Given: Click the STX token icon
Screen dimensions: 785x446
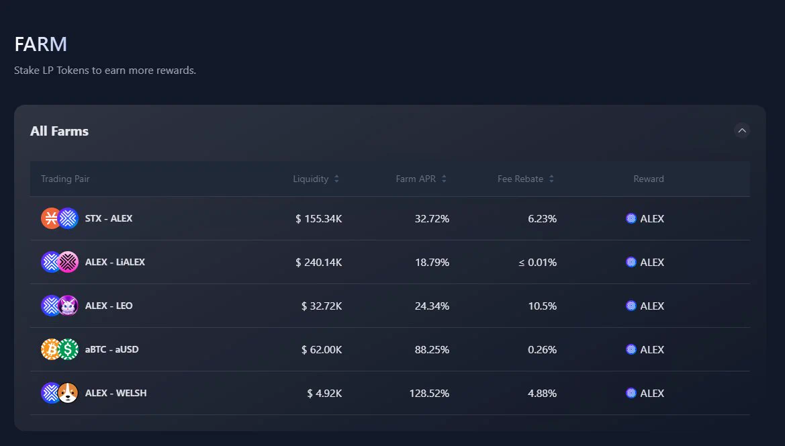Looking at the screenshot, I should tap(50, 218).
